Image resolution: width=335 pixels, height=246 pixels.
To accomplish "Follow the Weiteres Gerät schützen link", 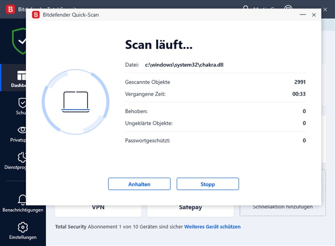I will [x=212, y=227].
